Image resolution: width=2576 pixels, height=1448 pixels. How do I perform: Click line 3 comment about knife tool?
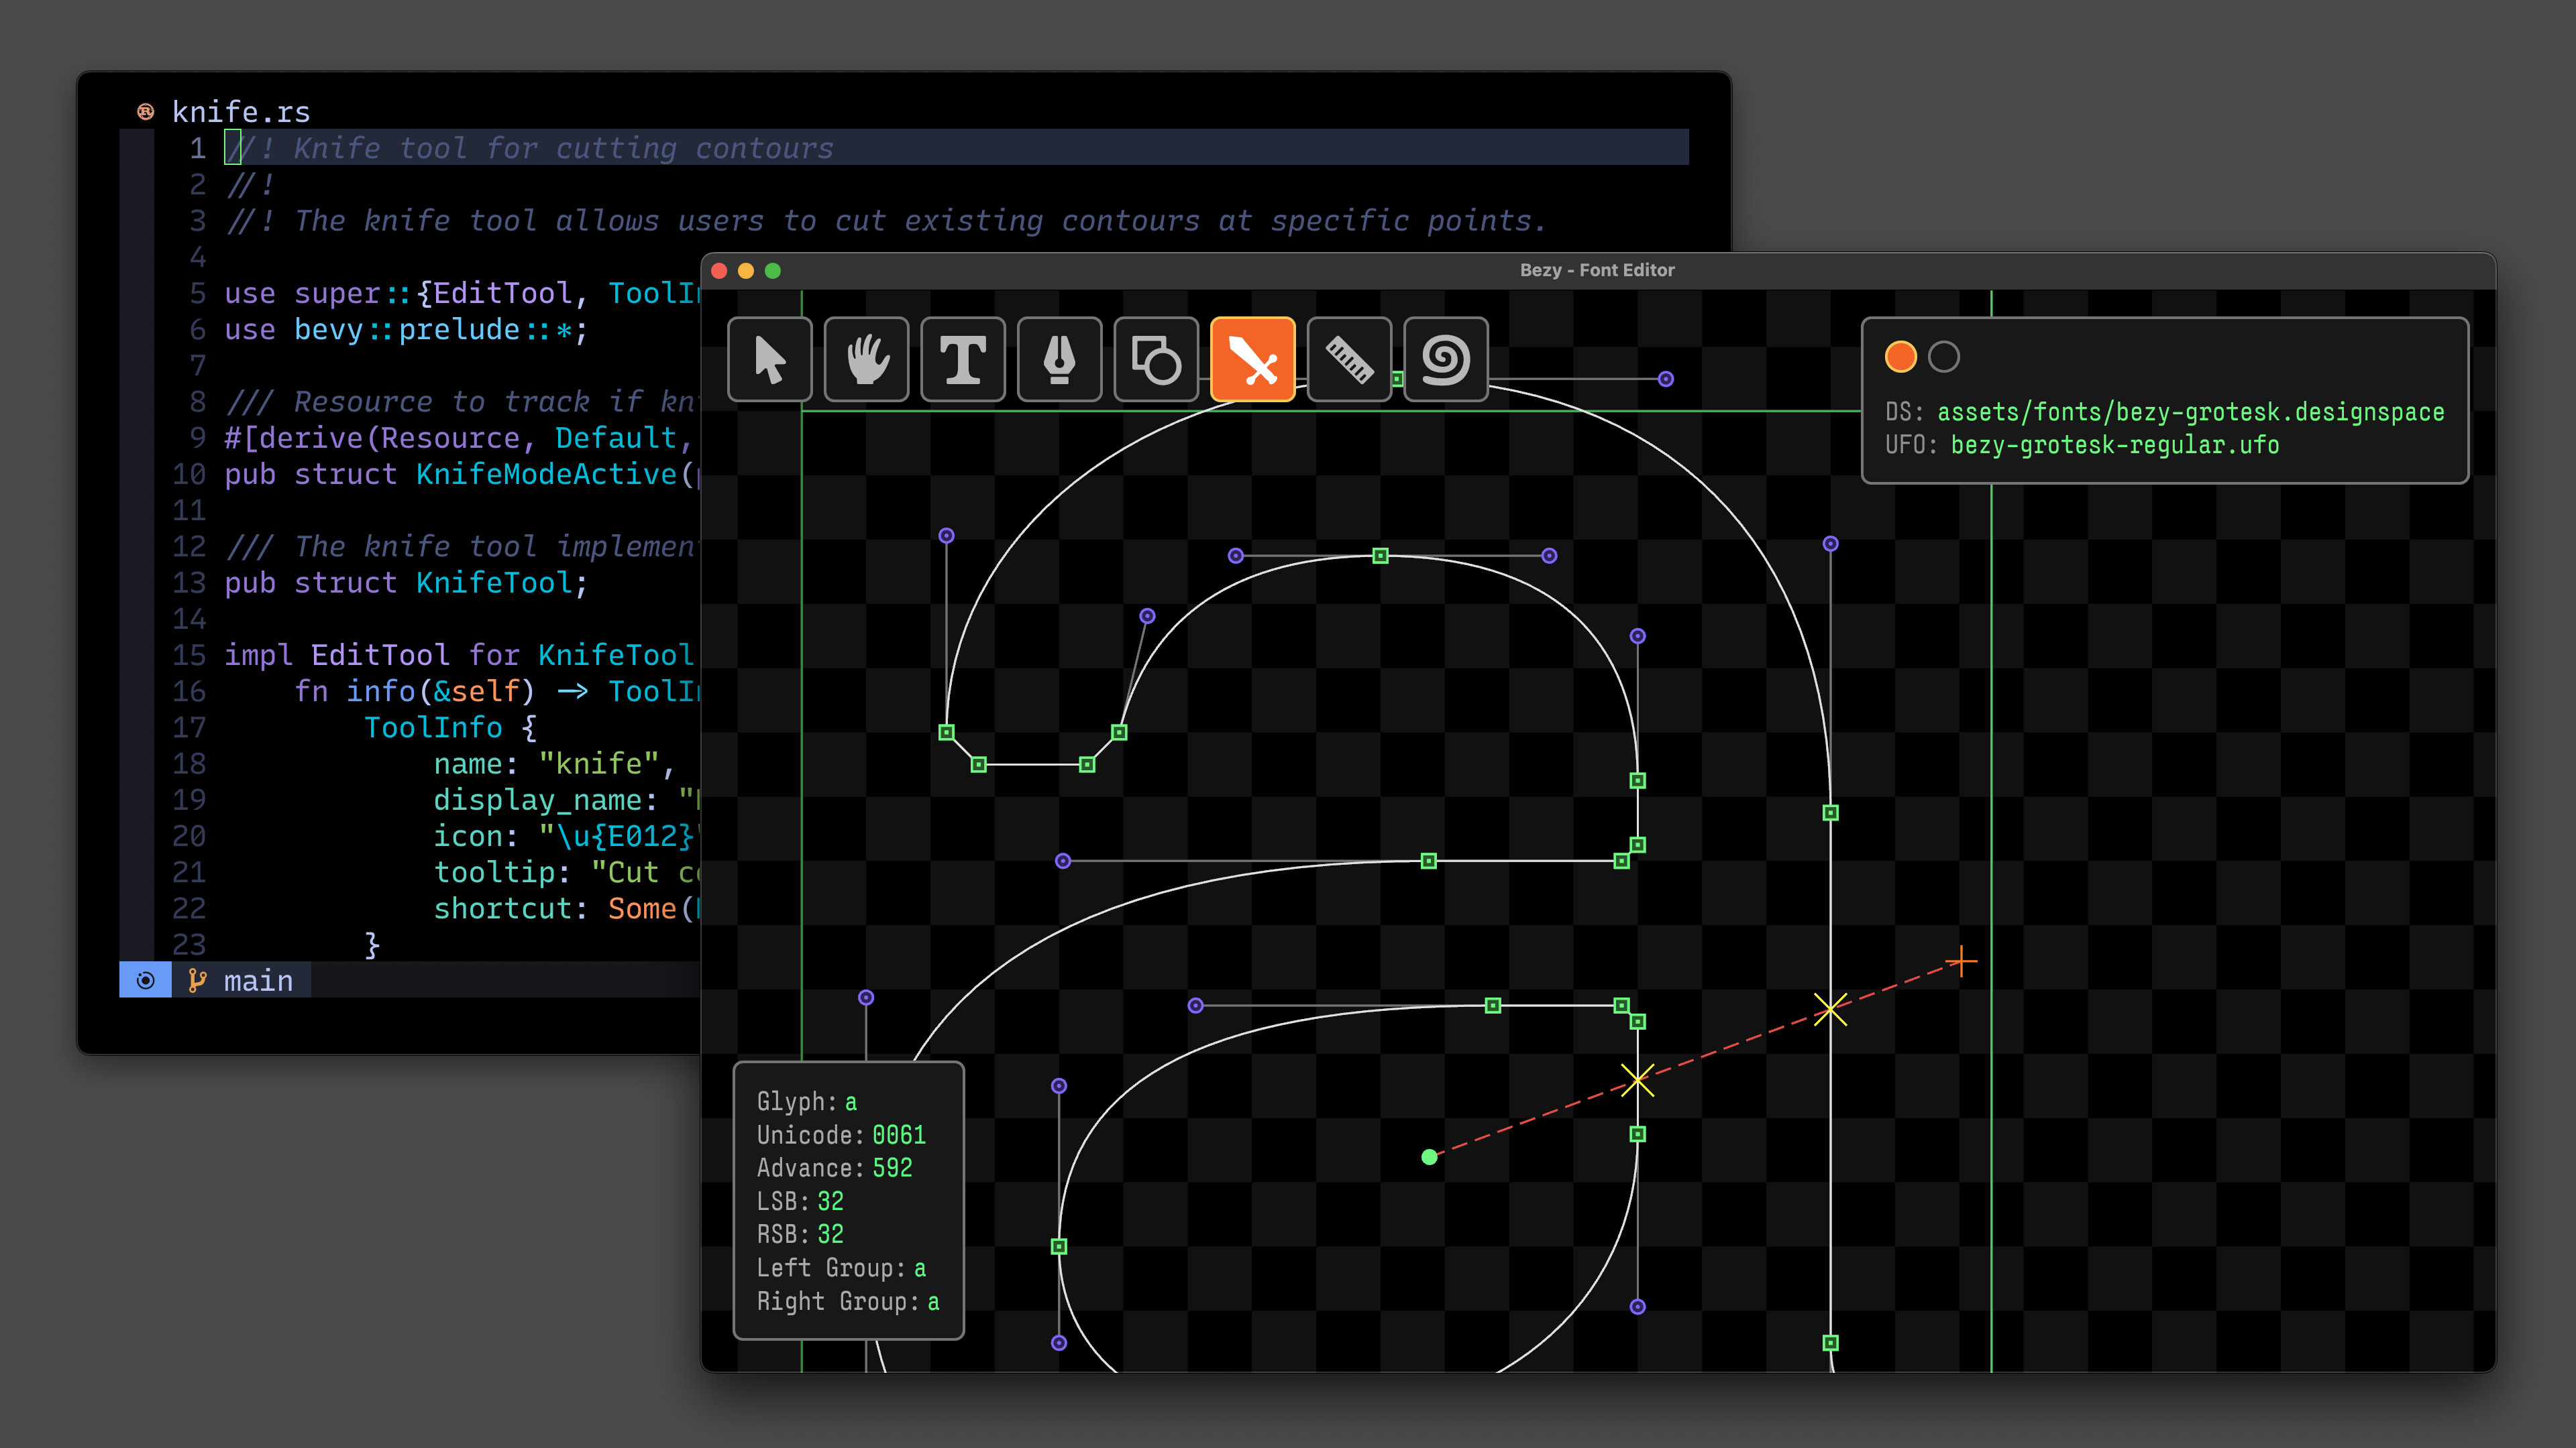pyautogui.click(x=886, y=221)
